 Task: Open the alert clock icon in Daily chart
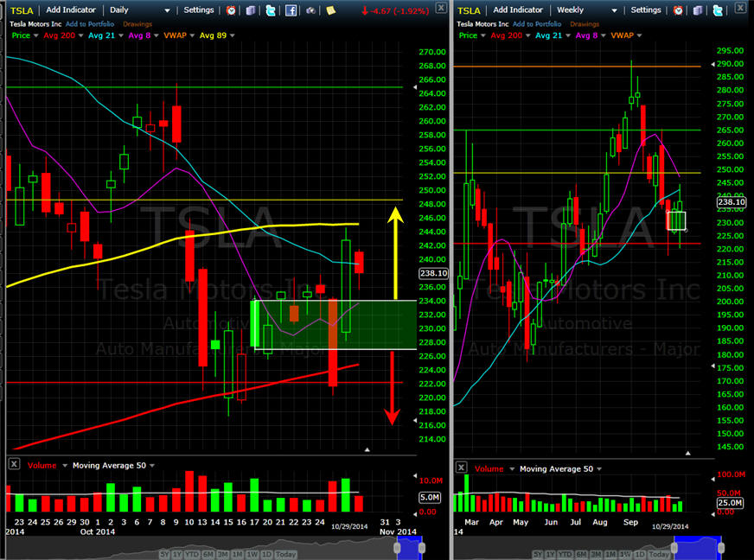(x=231, y=10)
